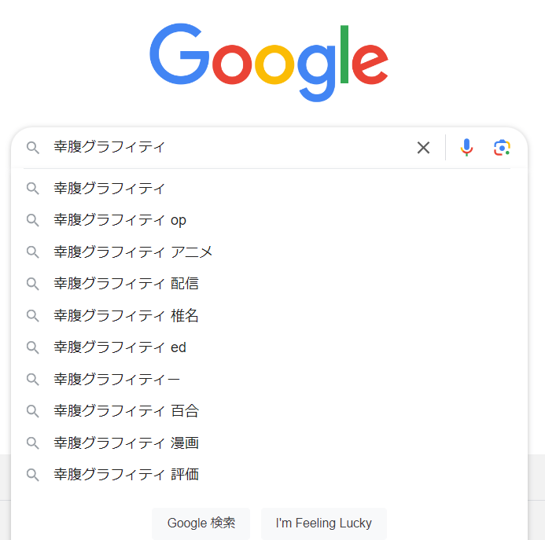Screen dimensions: 545x540
Task: Pick suggestion '幸腹グラフィティ 評価'
Action: (x=126, y=475)
